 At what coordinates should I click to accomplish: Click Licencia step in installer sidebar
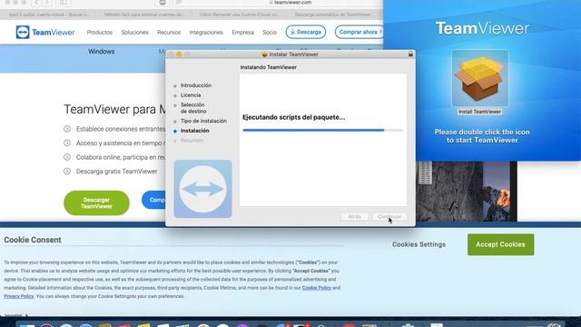pyautogui.click(x=191, y=95)
